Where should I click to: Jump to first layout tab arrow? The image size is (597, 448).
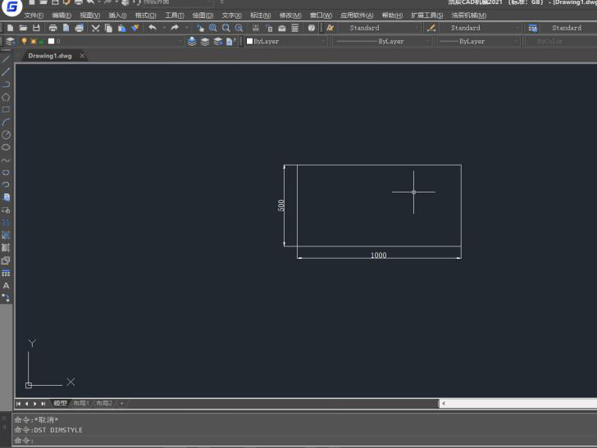pyautogui.click(x=19, y=404)
